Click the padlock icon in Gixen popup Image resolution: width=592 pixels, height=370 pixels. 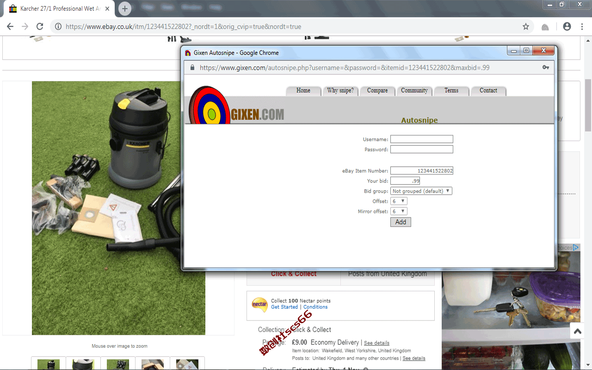(192, 68)
